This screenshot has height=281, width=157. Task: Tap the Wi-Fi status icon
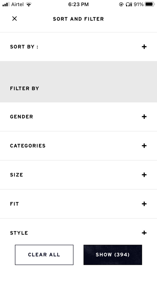pyautogui.click(x=29, y=4)
